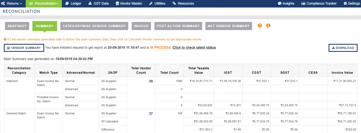361x133 pixels.
Task: Click to check latest status link
Action: 194,47
